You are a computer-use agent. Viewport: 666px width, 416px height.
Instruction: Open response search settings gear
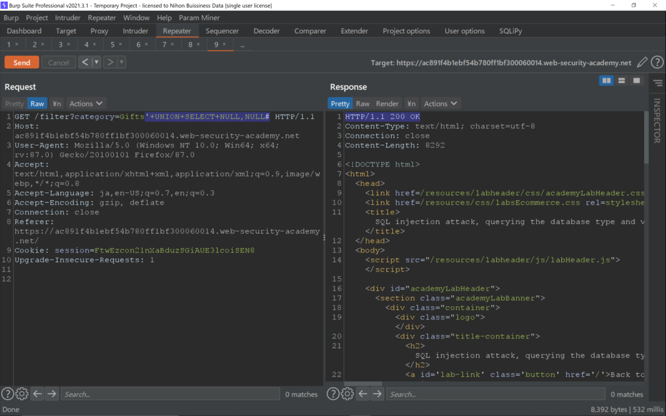tap(347, 394)
